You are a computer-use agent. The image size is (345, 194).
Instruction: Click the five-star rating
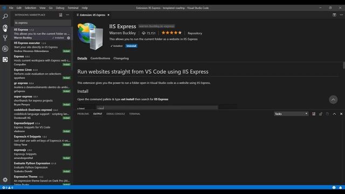click(x=171, y=33)
